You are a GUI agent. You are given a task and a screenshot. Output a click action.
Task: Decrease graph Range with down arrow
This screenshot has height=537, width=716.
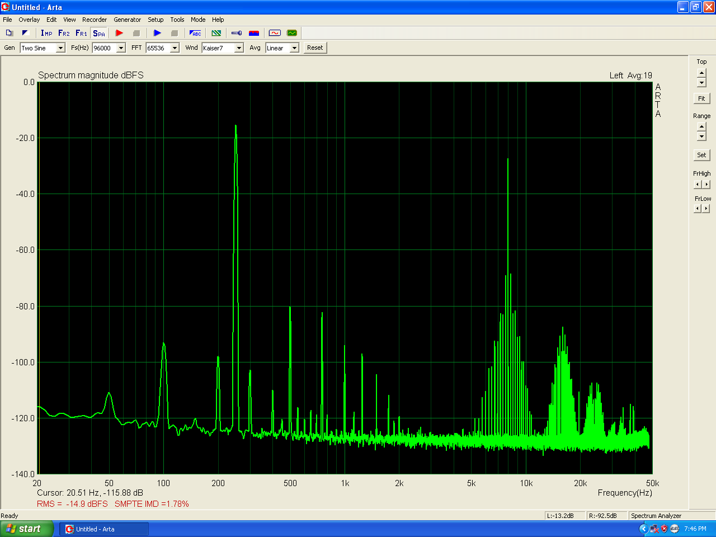(x=701, y=136)
